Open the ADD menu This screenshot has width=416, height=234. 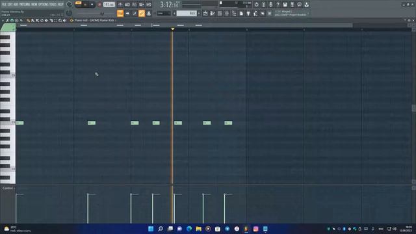(x=16, y=5)
